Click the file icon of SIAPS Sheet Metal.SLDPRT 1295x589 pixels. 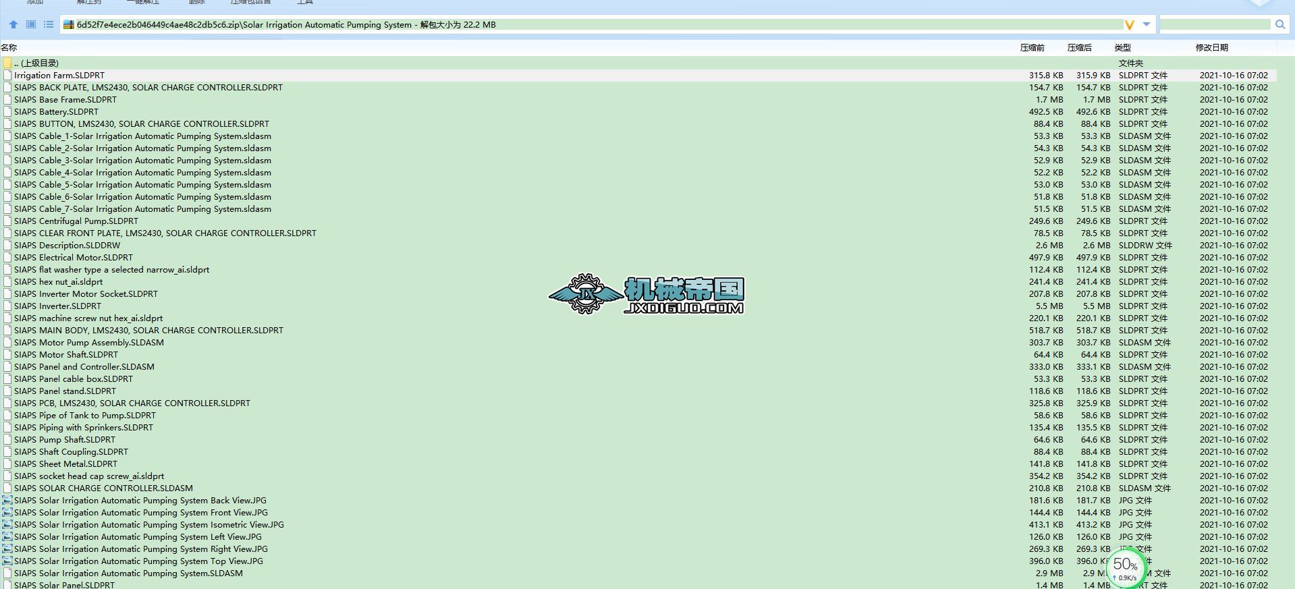tap(7, 464)
